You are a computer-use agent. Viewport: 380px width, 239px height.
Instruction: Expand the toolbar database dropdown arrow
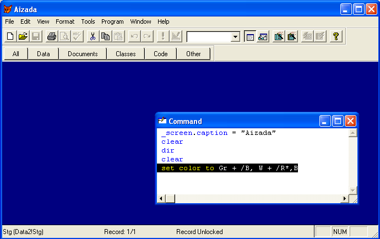click(235, 37)
